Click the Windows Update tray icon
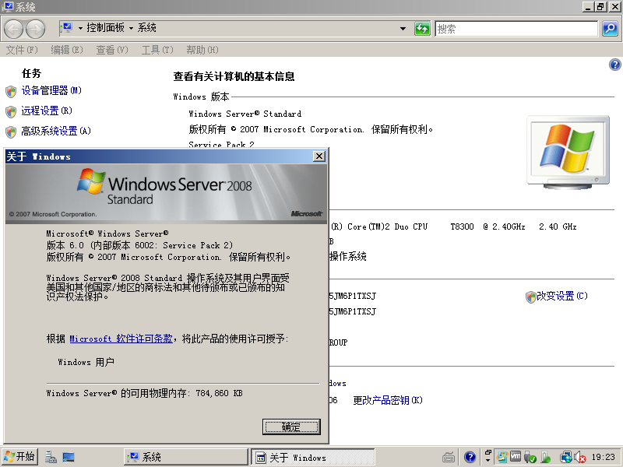Screen dimensions: 623x467 [x=502, y=457]
